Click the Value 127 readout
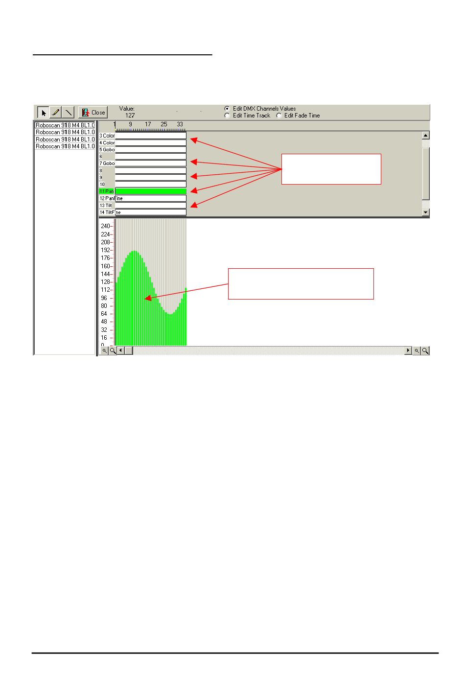 [x=130, y=116]
